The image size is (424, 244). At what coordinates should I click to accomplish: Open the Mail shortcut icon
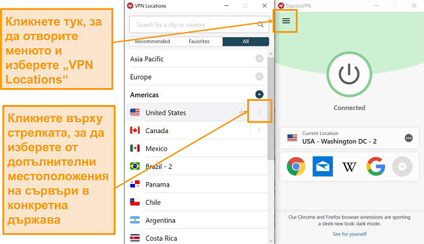point(323,166)
